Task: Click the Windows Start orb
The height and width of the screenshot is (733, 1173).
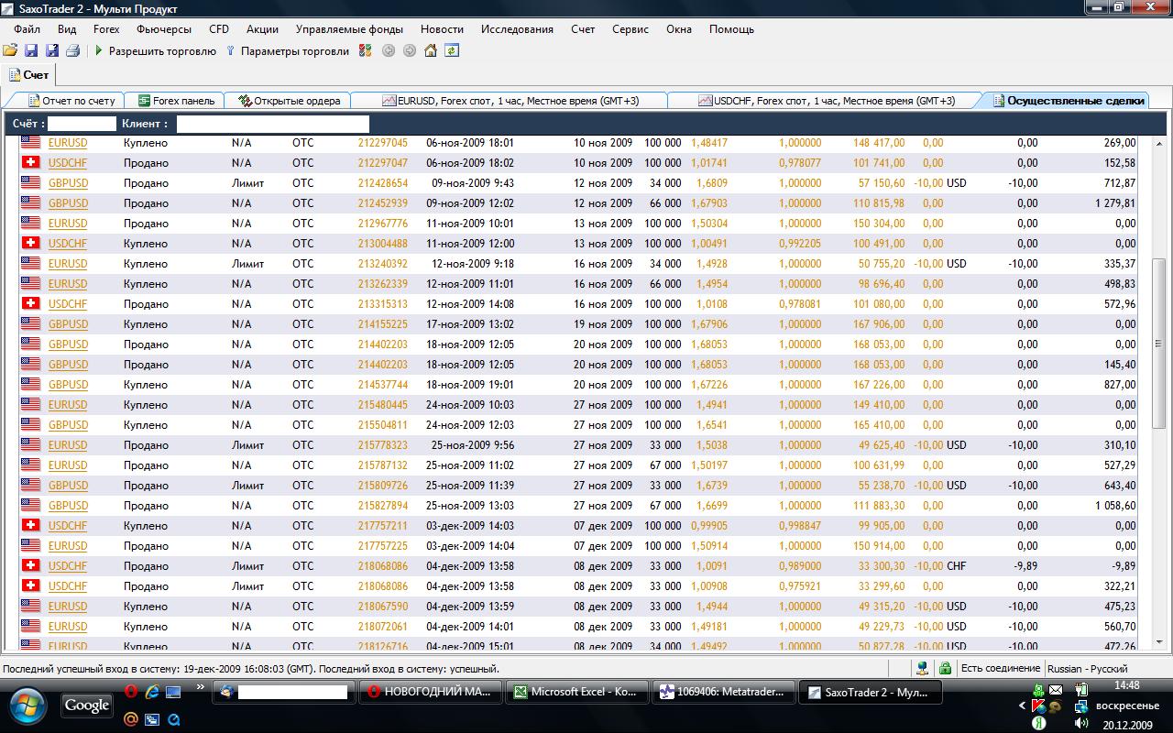Action: (x=27, y=706)
